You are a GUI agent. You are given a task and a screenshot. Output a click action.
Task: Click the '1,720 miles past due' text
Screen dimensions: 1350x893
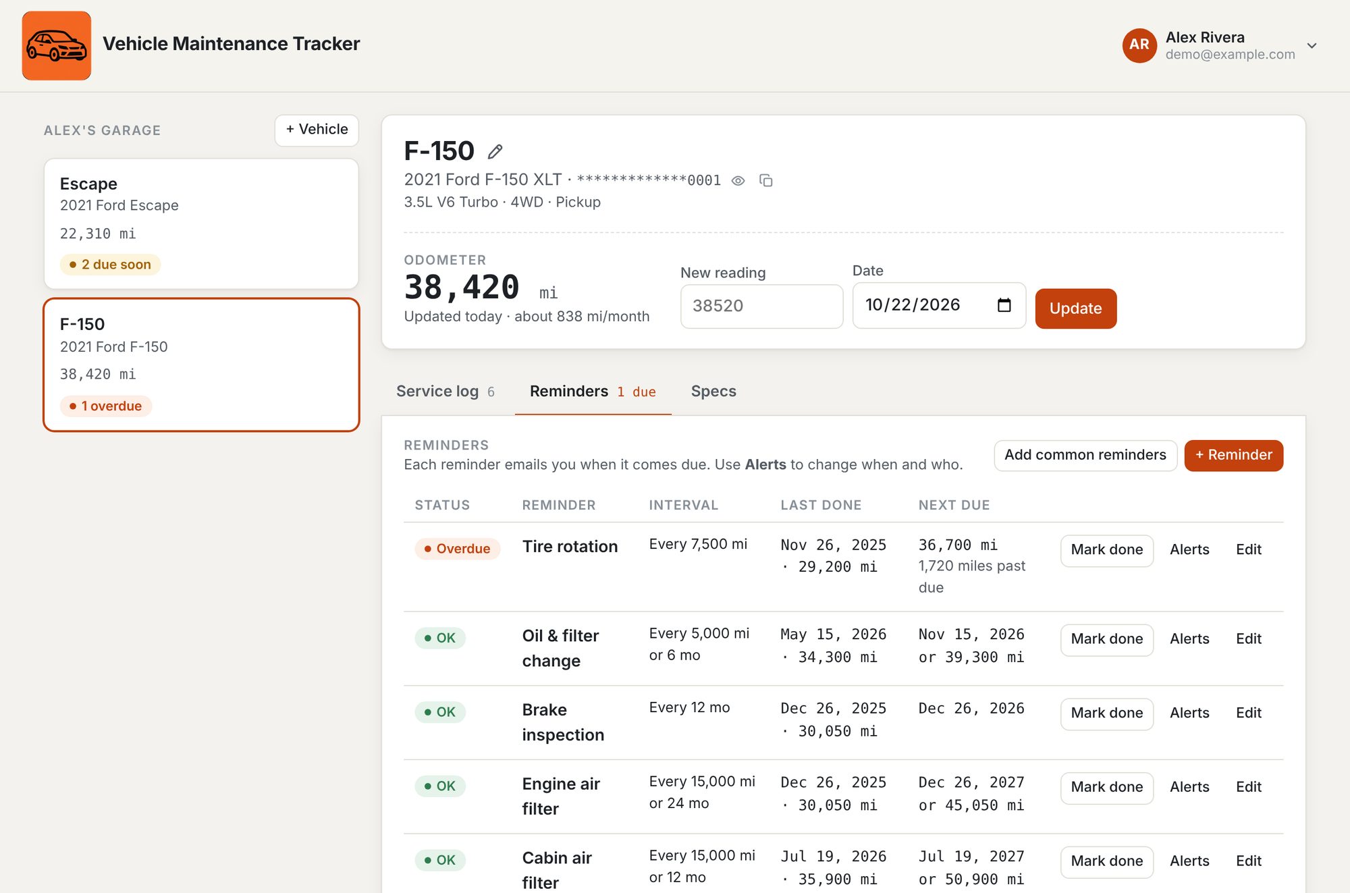point(971,577)
